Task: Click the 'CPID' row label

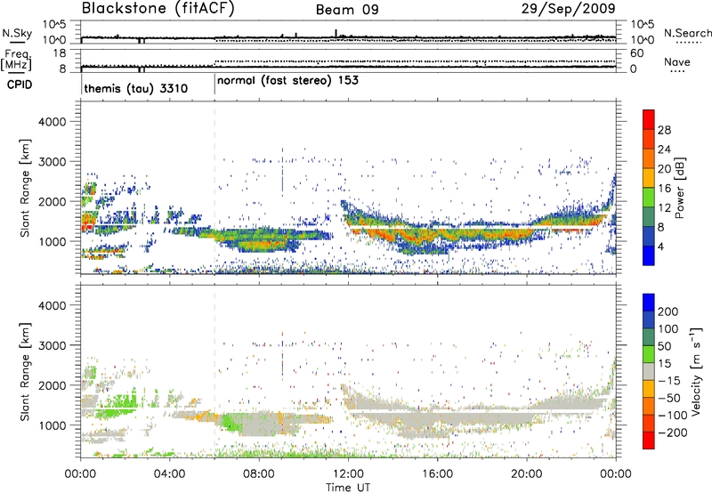Action: [x=20, y=85]
